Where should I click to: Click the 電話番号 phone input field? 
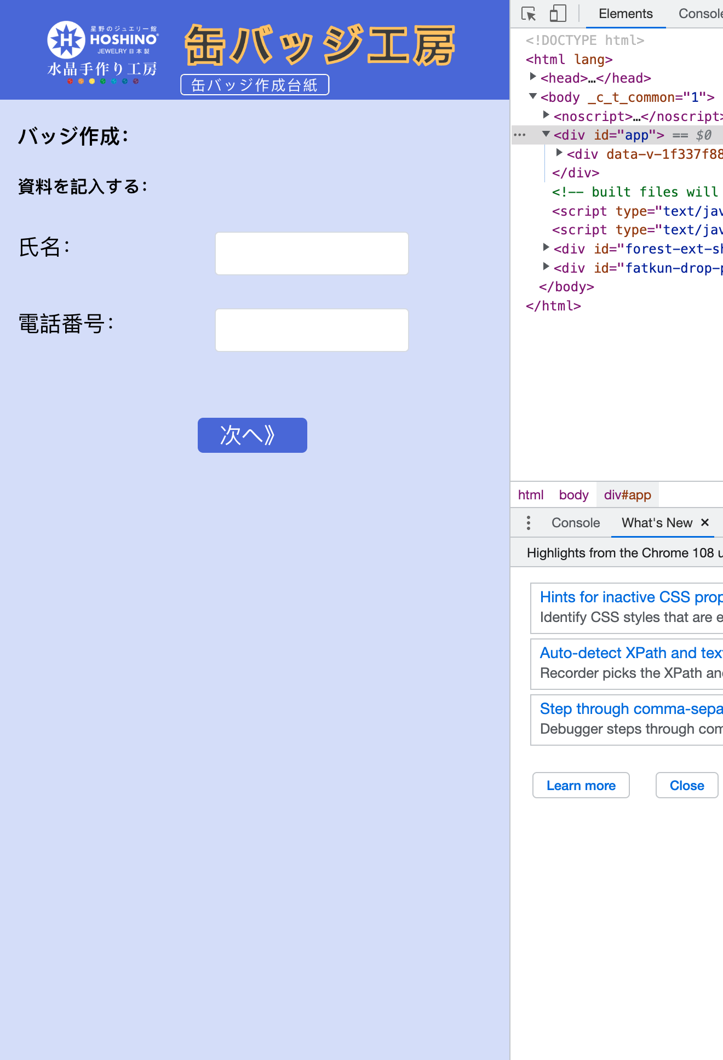tap(312, 330)
